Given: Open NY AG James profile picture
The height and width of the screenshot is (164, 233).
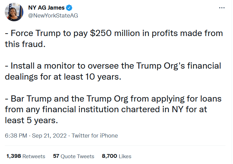Looking at the screenshot, I should tap(14, 12).
